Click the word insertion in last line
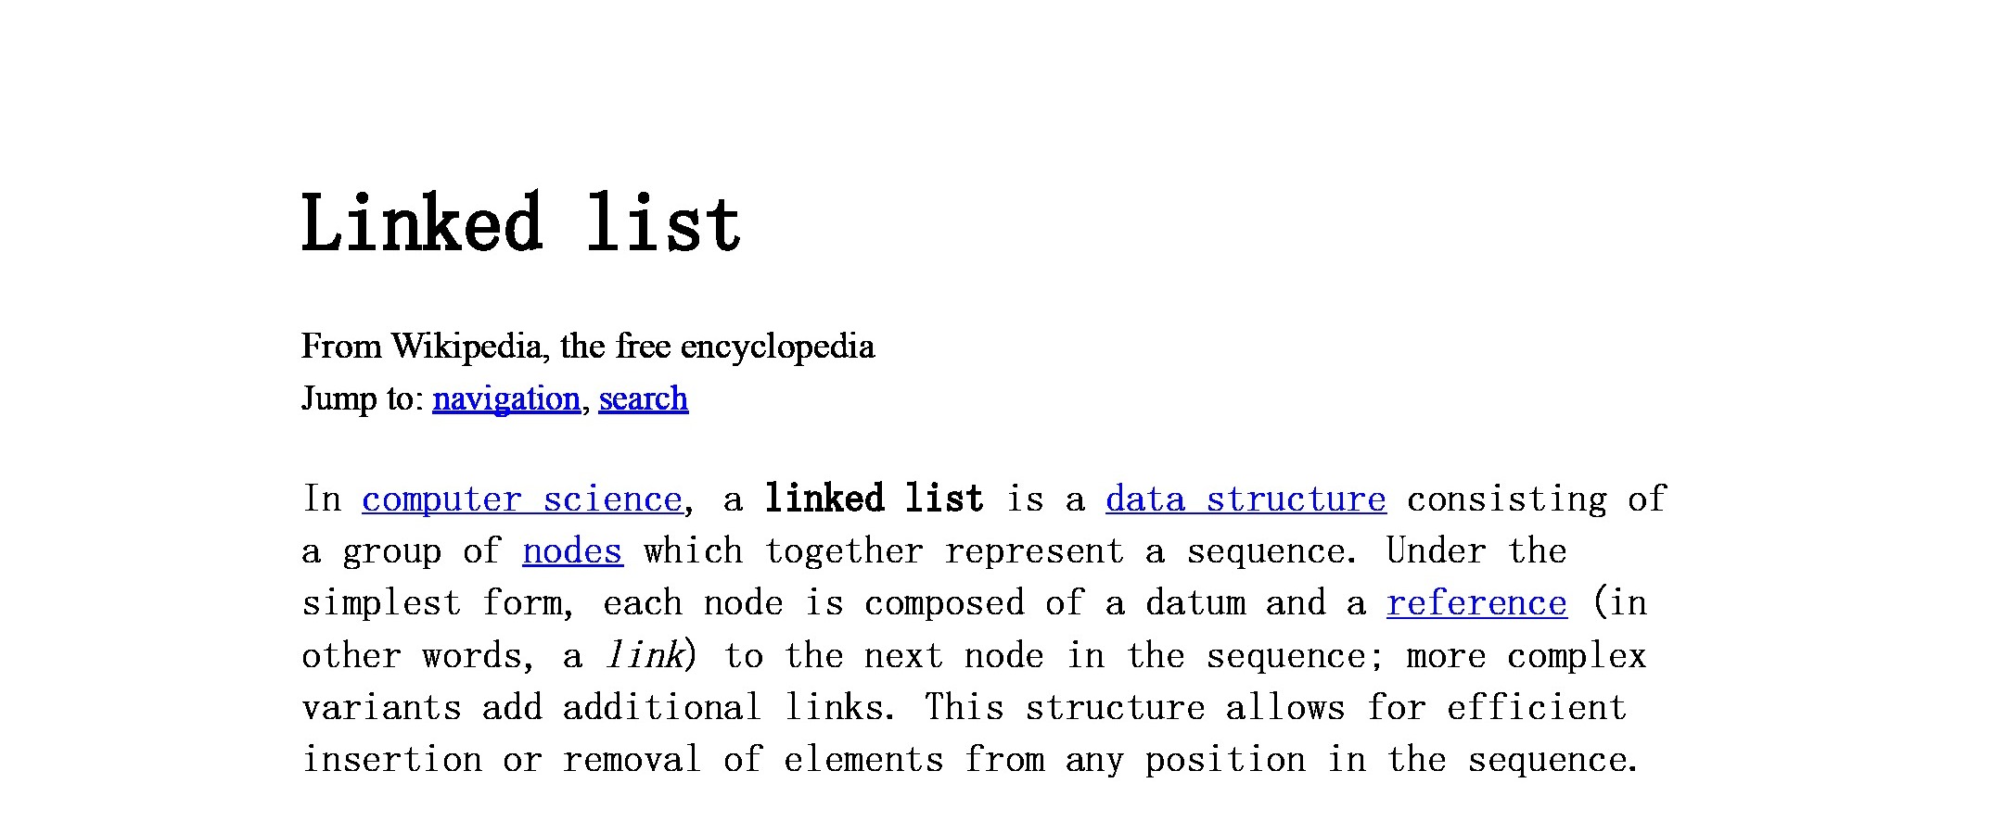The height and width of the screenshot is (834, 1993). pos(392,760)
